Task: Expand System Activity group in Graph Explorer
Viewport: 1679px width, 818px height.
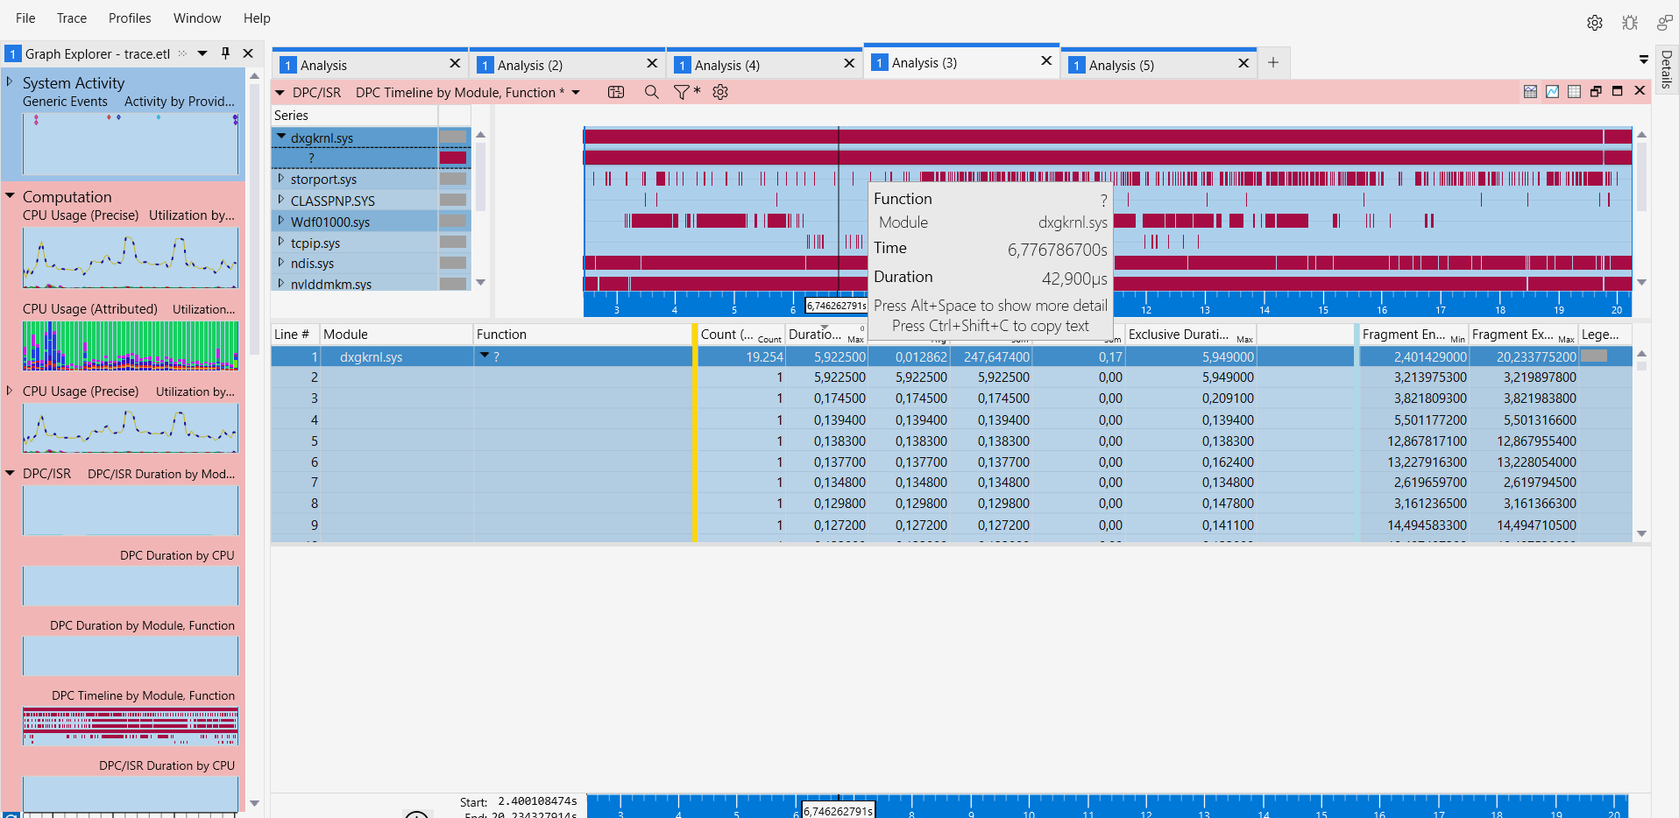Action: [10, 81]
